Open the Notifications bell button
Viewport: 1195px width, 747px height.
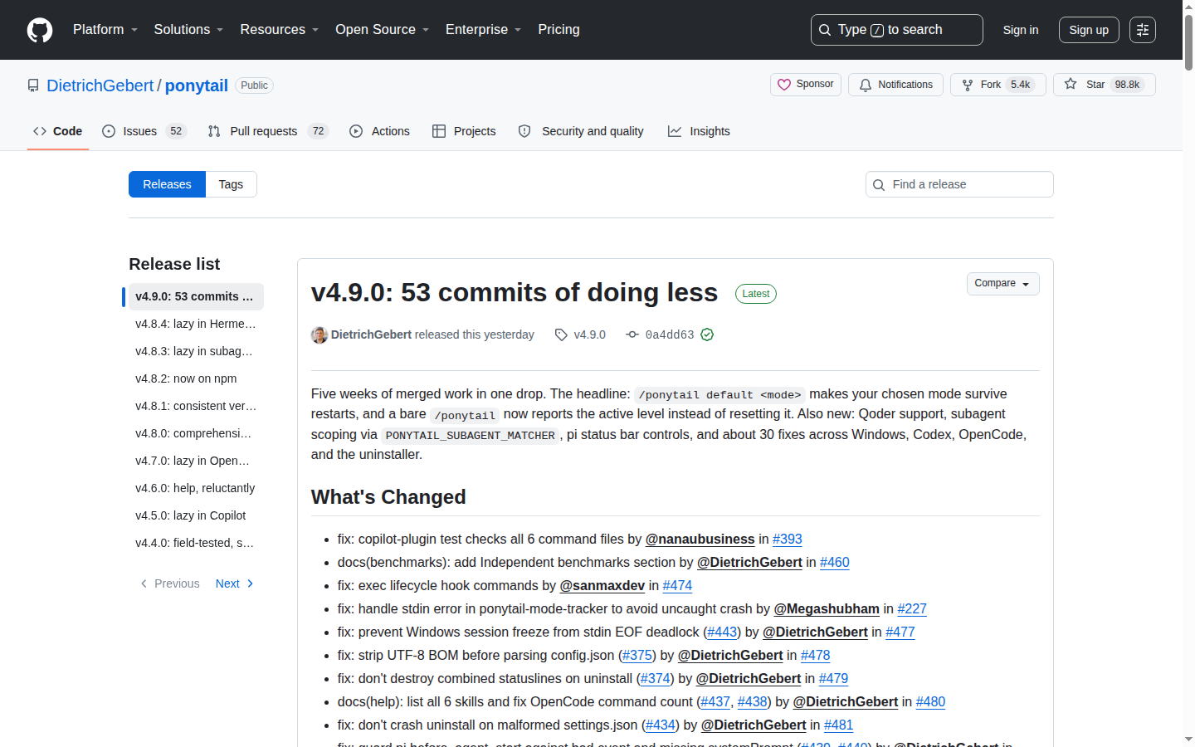[895, 85]
